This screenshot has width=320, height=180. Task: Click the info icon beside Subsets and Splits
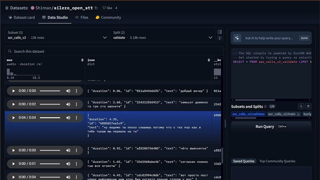point(265,107)
